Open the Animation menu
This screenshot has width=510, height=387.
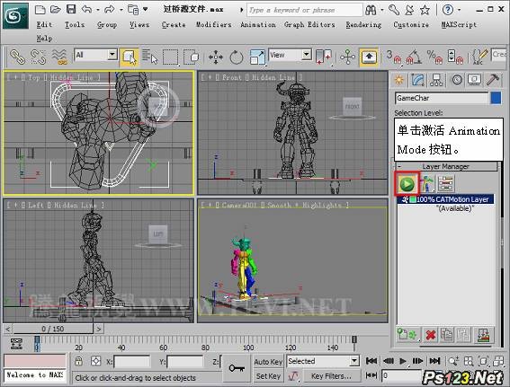258,24
